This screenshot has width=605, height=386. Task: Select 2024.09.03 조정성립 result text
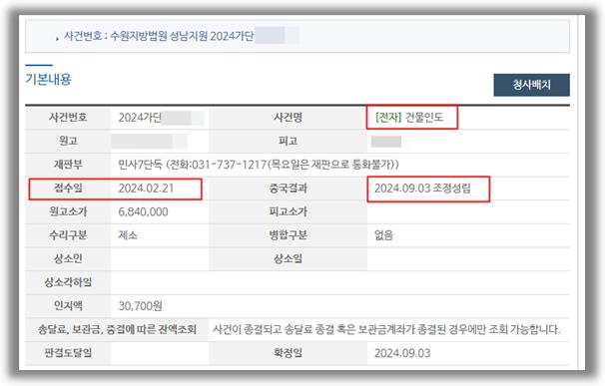point(422,189)
